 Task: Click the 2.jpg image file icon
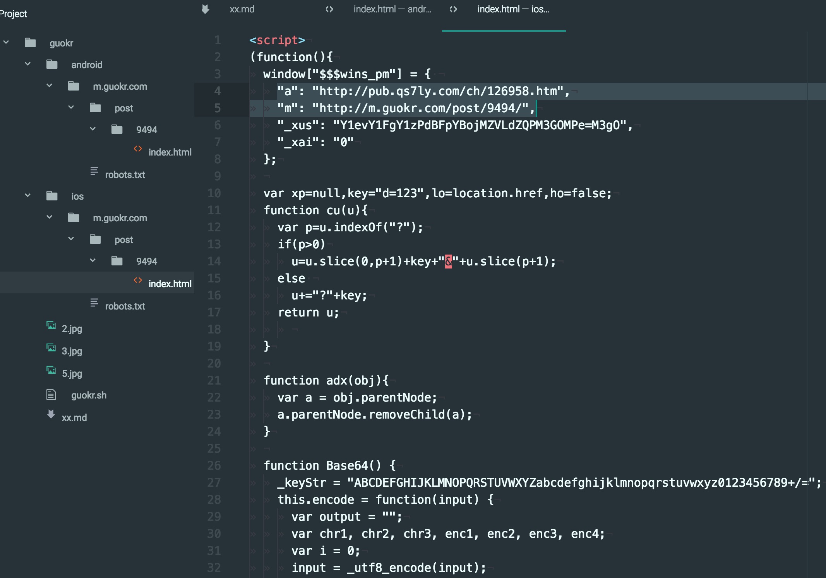coord(51,326)
